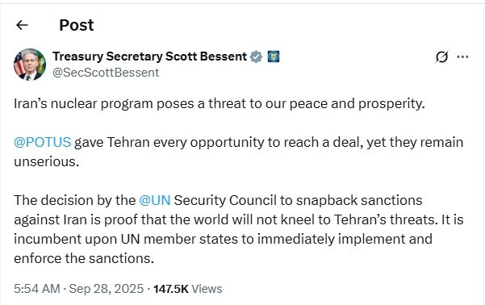The image size is (485, 305).
Task: Go back using the left arrow
Action: pyautogui.click(x=22, y=25)
